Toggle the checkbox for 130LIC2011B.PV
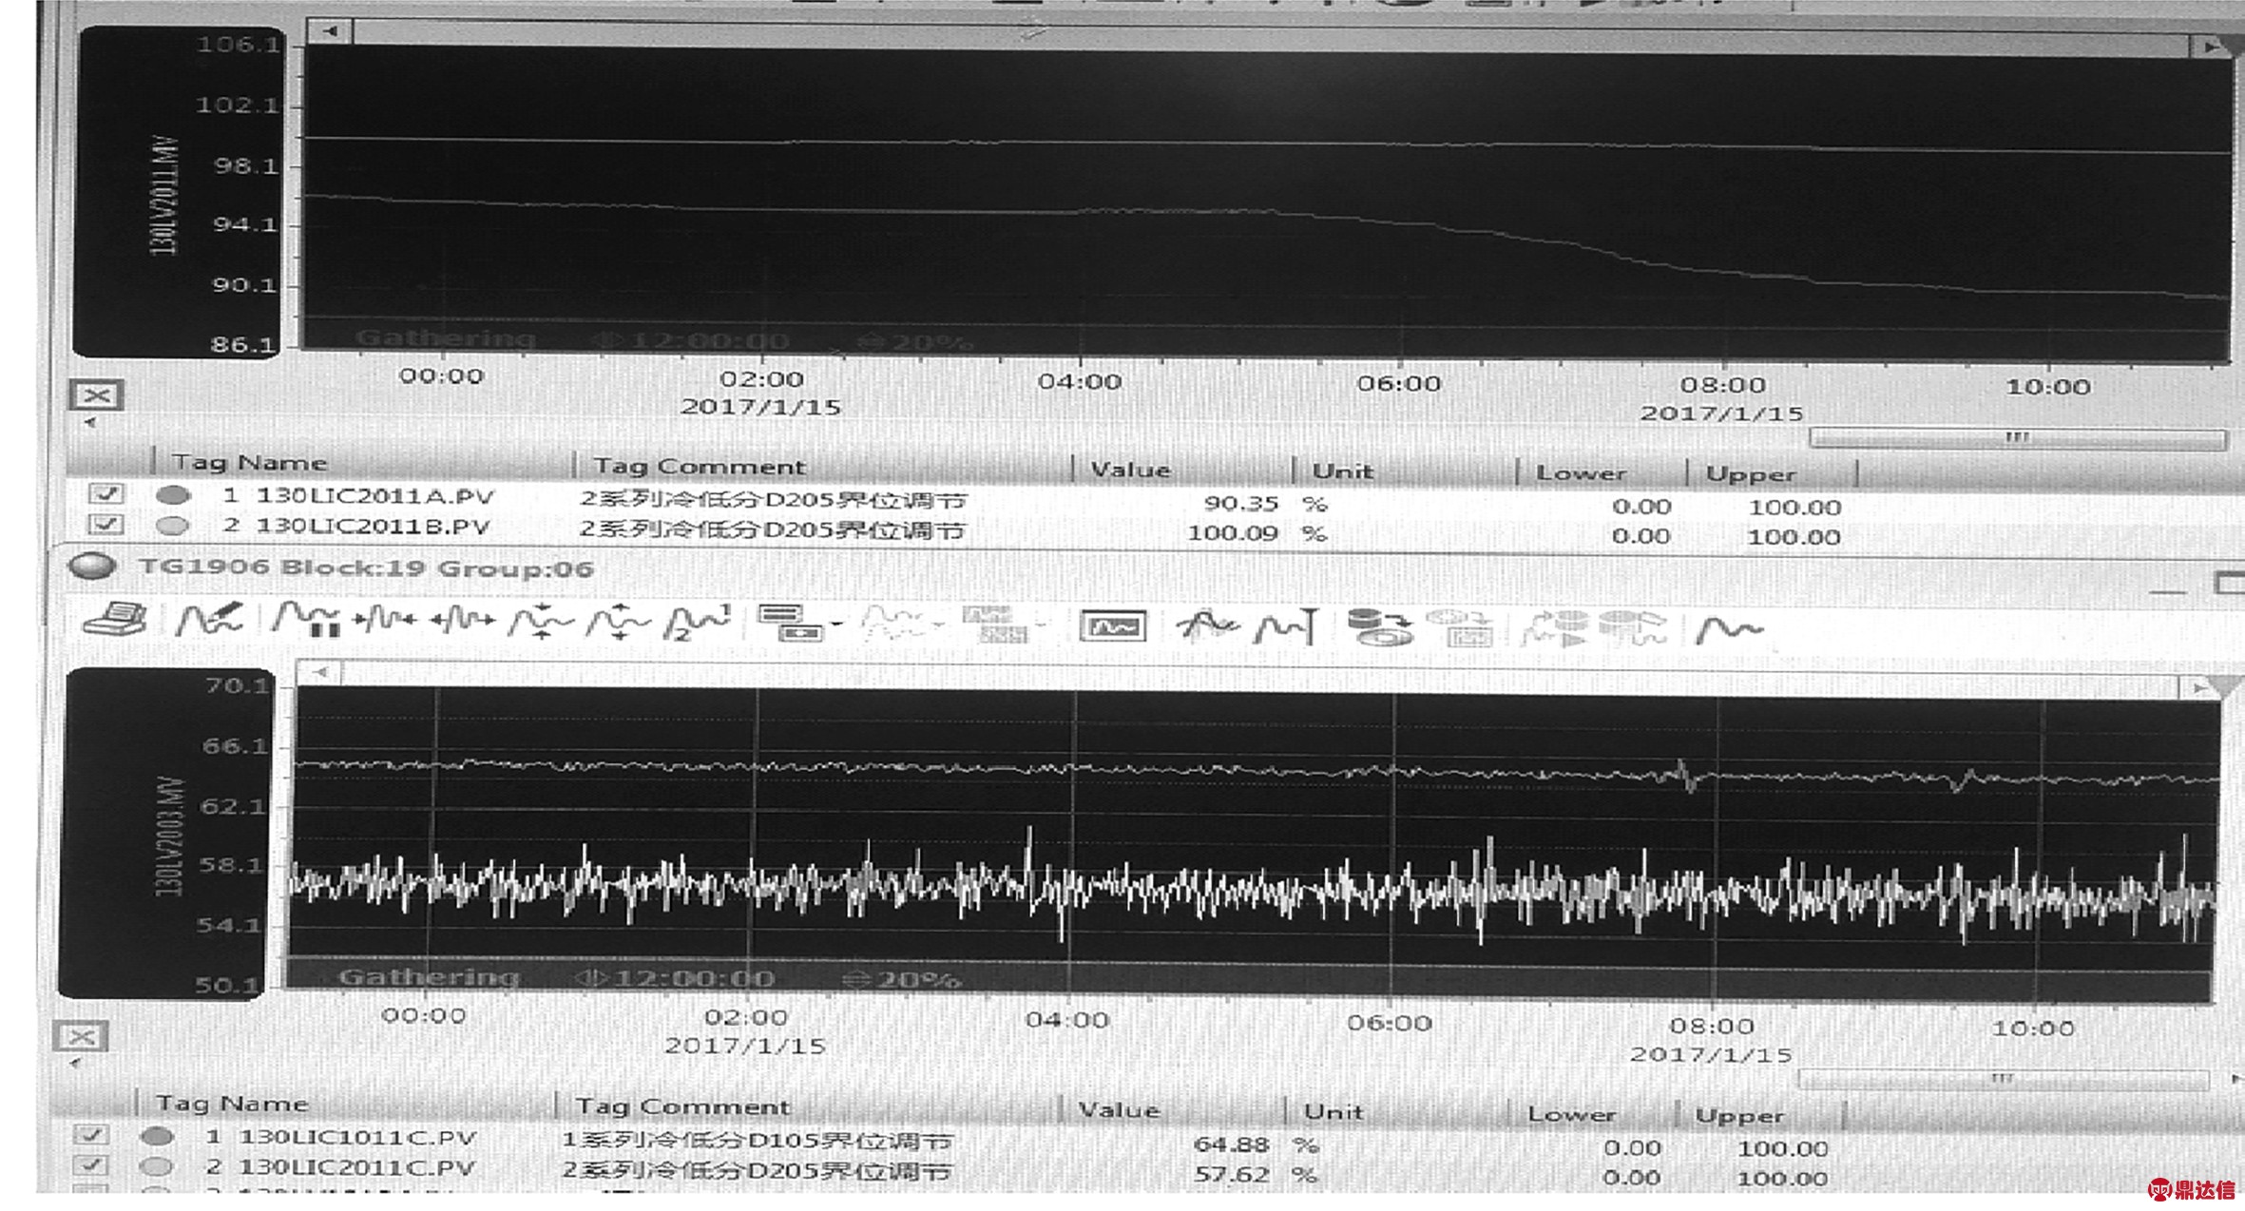2245x1211 pixels. pyautogui.click(x=106, y=524)
